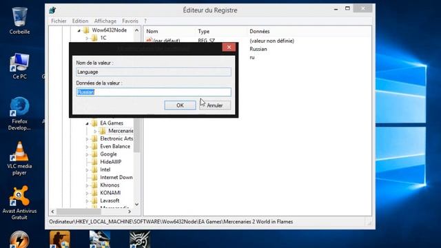
Task: Expand the Khronos tree node
Action: click(87, 185)
